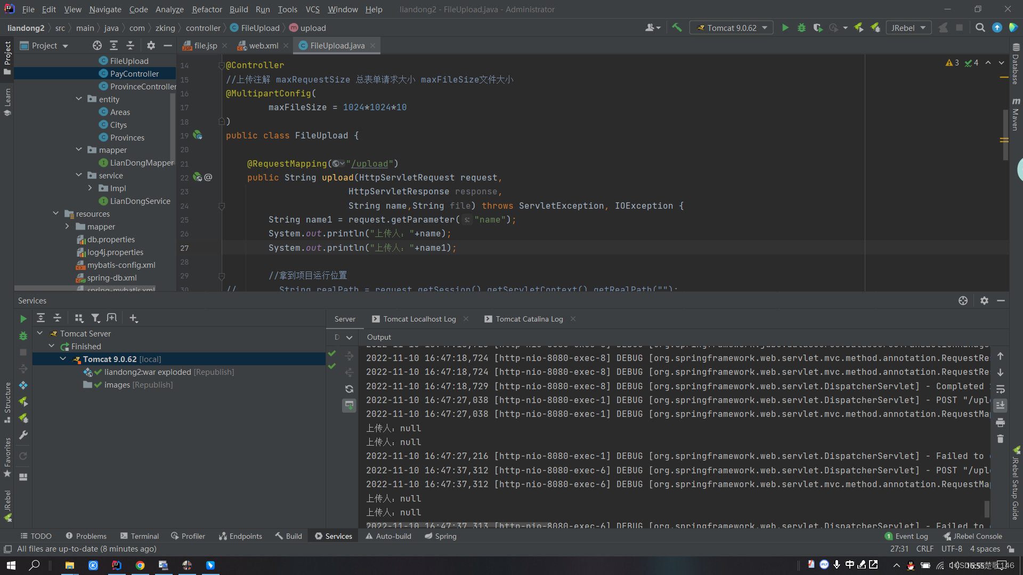
Task: Open the TODO tool window
Action: [36, 536]
